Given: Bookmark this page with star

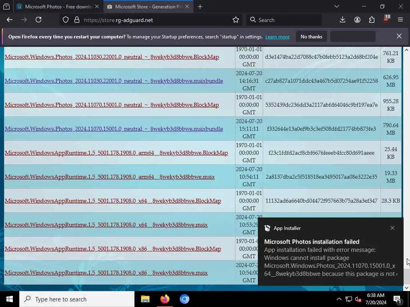Looking at the screenshot, I should [x=235, y=20].
